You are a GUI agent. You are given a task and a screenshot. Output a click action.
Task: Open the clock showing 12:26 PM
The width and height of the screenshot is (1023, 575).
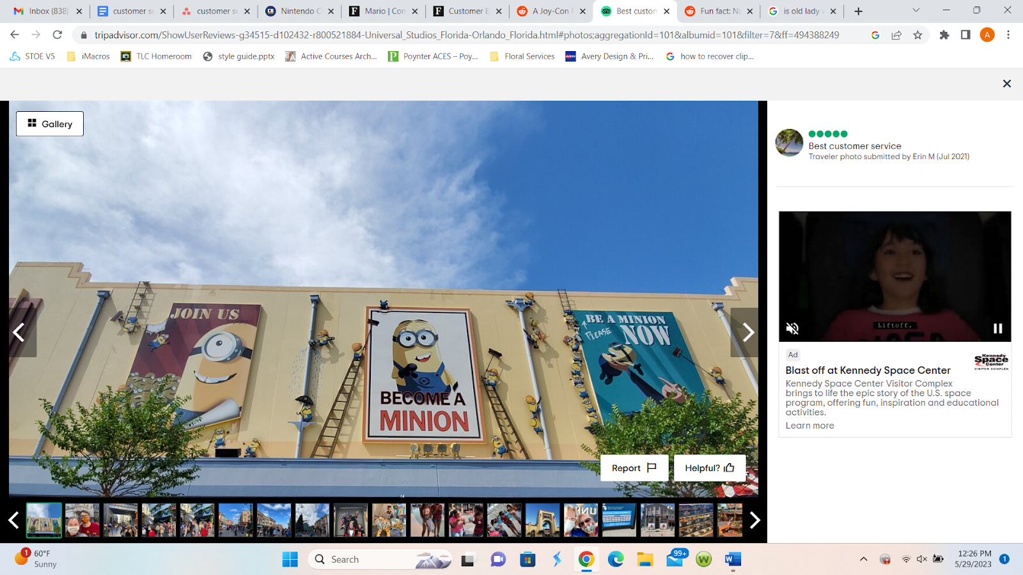click(x=973, y=559)
